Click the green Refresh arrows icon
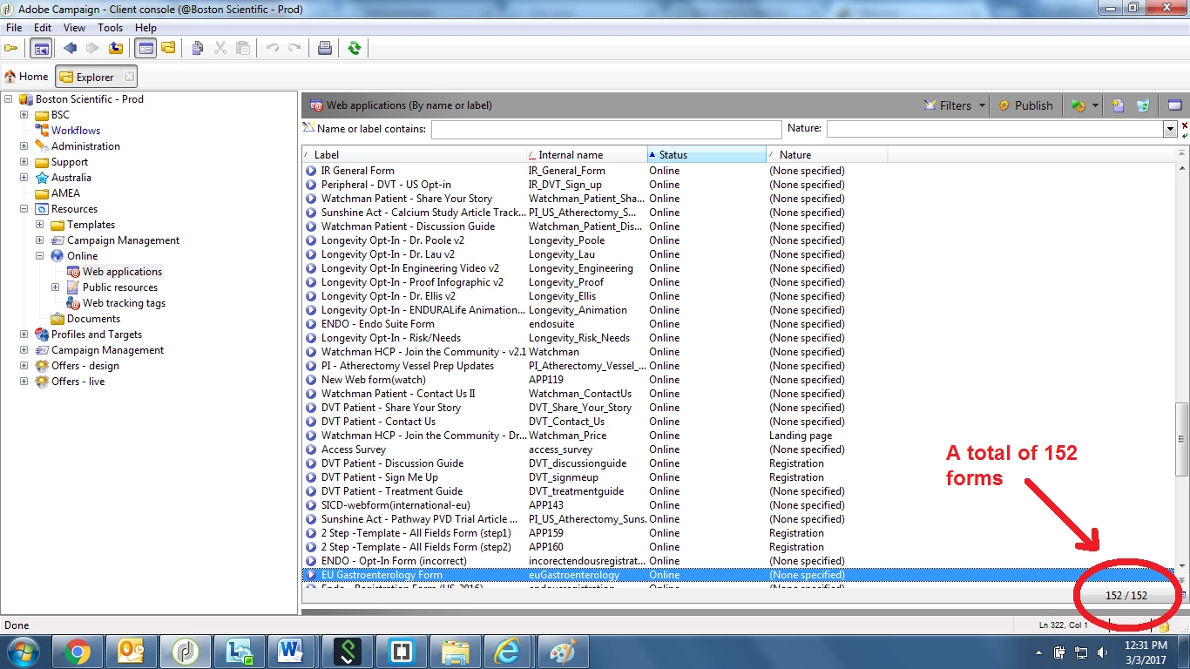 click(355, 49)
